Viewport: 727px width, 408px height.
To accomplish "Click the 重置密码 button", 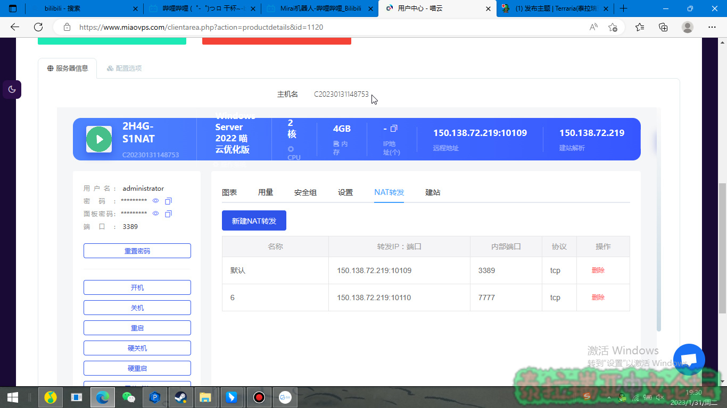I will pos(137,251).
